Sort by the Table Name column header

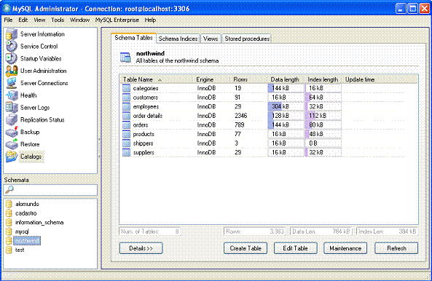157,79
